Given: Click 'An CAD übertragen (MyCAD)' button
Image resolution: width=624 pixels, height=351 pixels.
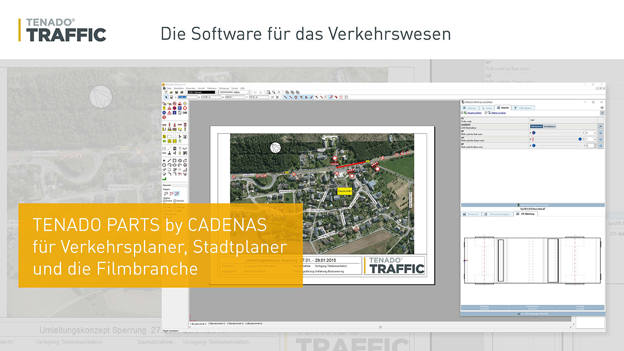Looking at the screenshot, I should pos(532,314).
